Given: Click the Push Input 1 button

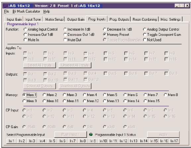Looking at the screenshot, I should coord(70,134).
